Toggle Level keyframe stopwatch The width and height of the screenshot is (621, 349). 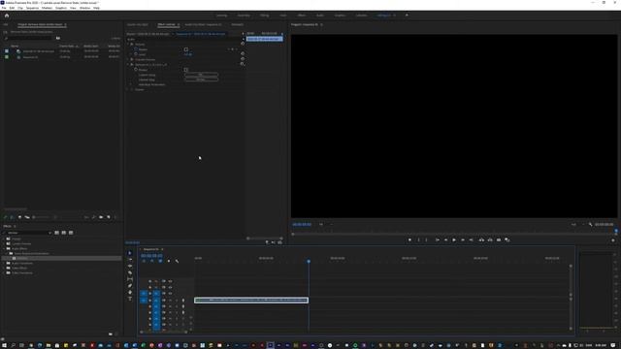(x=136, y=54)
